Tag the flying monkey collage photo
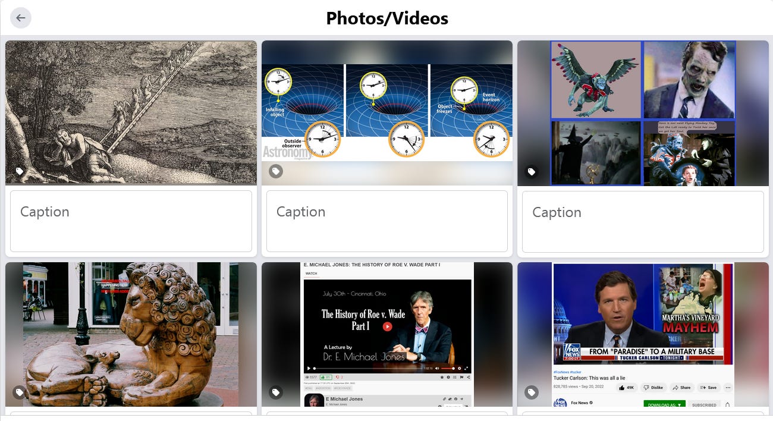The height and width of the screenshot is (421, 773). [532, 172]
